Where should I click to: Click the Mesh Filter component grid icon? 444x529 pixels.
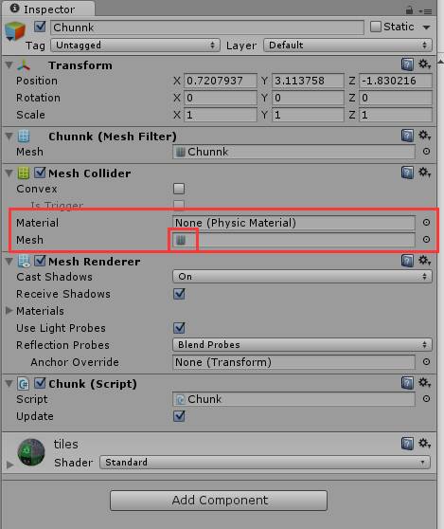(x=24, y=137)
